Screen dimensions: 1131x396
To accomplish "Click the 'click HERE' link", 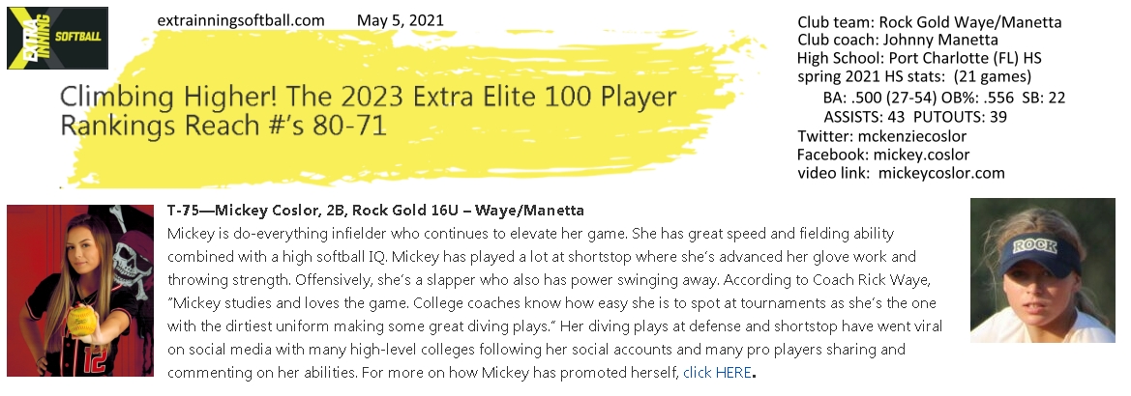I will 717,372.
